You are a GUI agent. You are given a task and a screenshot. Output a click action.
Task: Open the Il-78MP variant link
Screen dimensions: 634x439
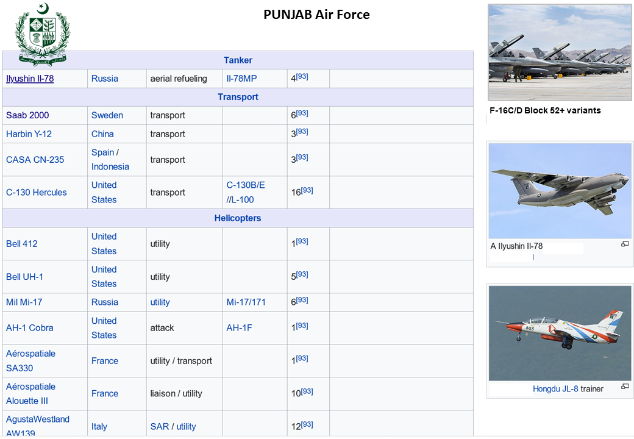coord(241,79)
